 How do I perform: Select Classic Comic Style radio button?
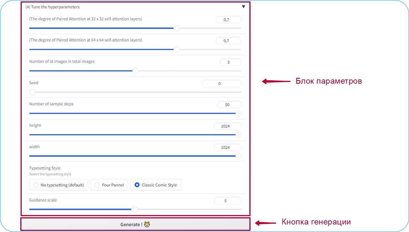pos(156,185)
